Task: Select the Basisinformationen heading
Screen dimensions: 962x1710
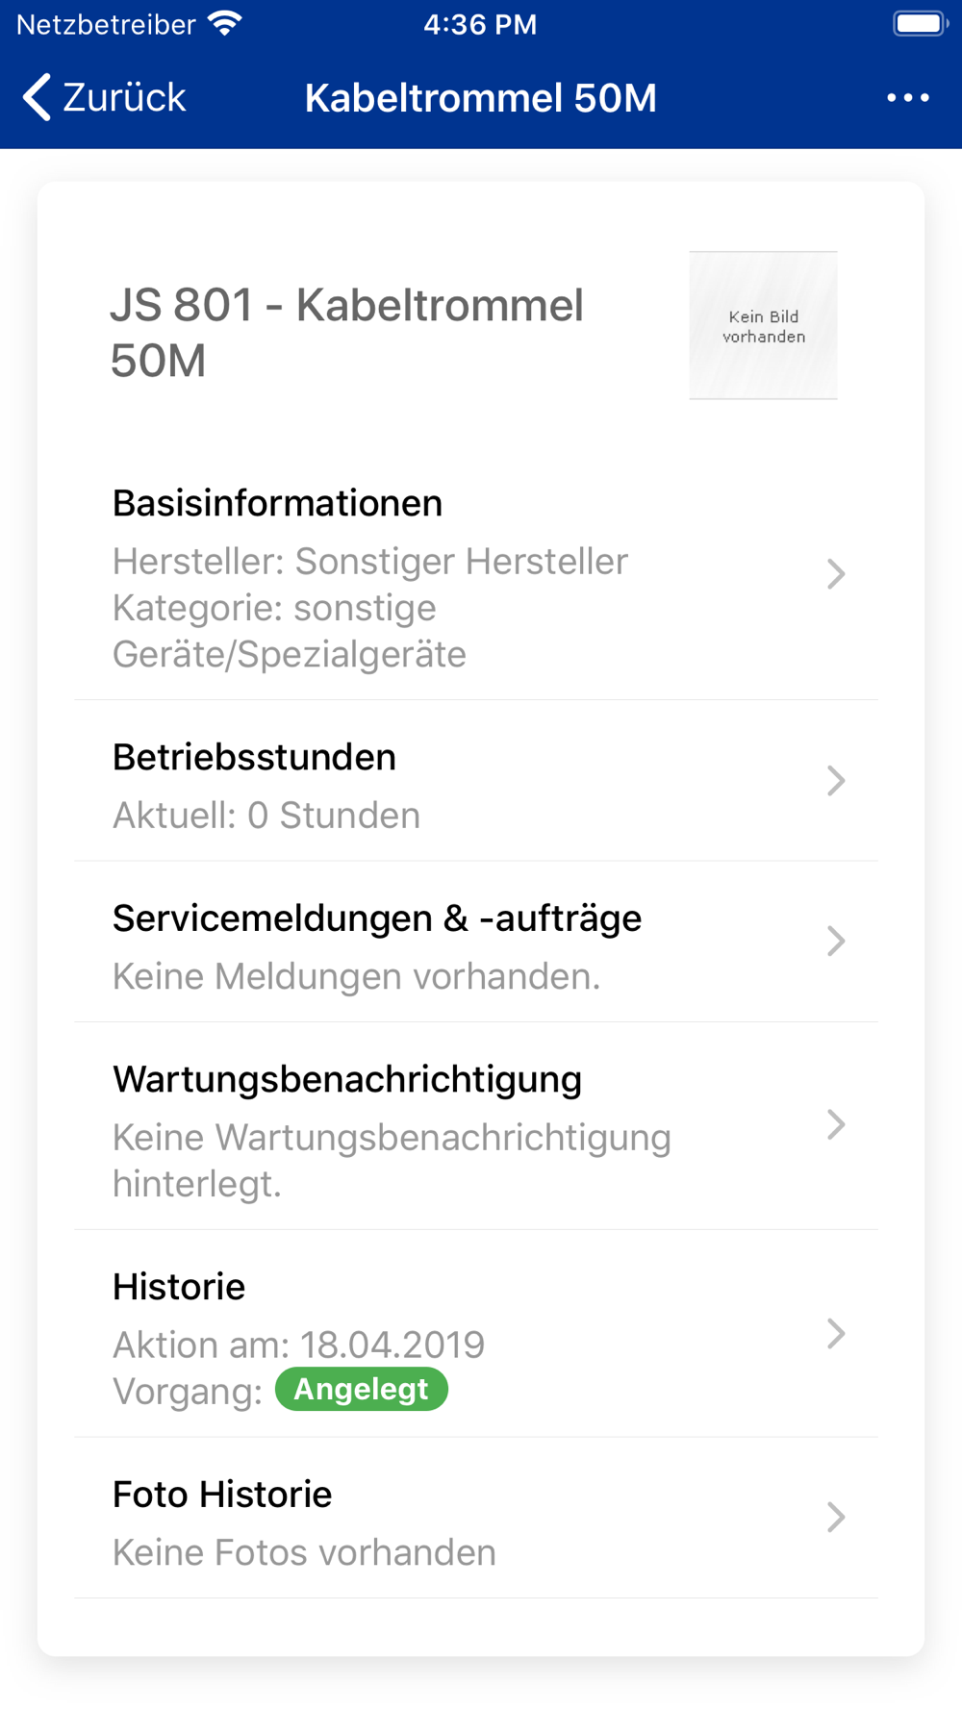Action: click(277, 503)
